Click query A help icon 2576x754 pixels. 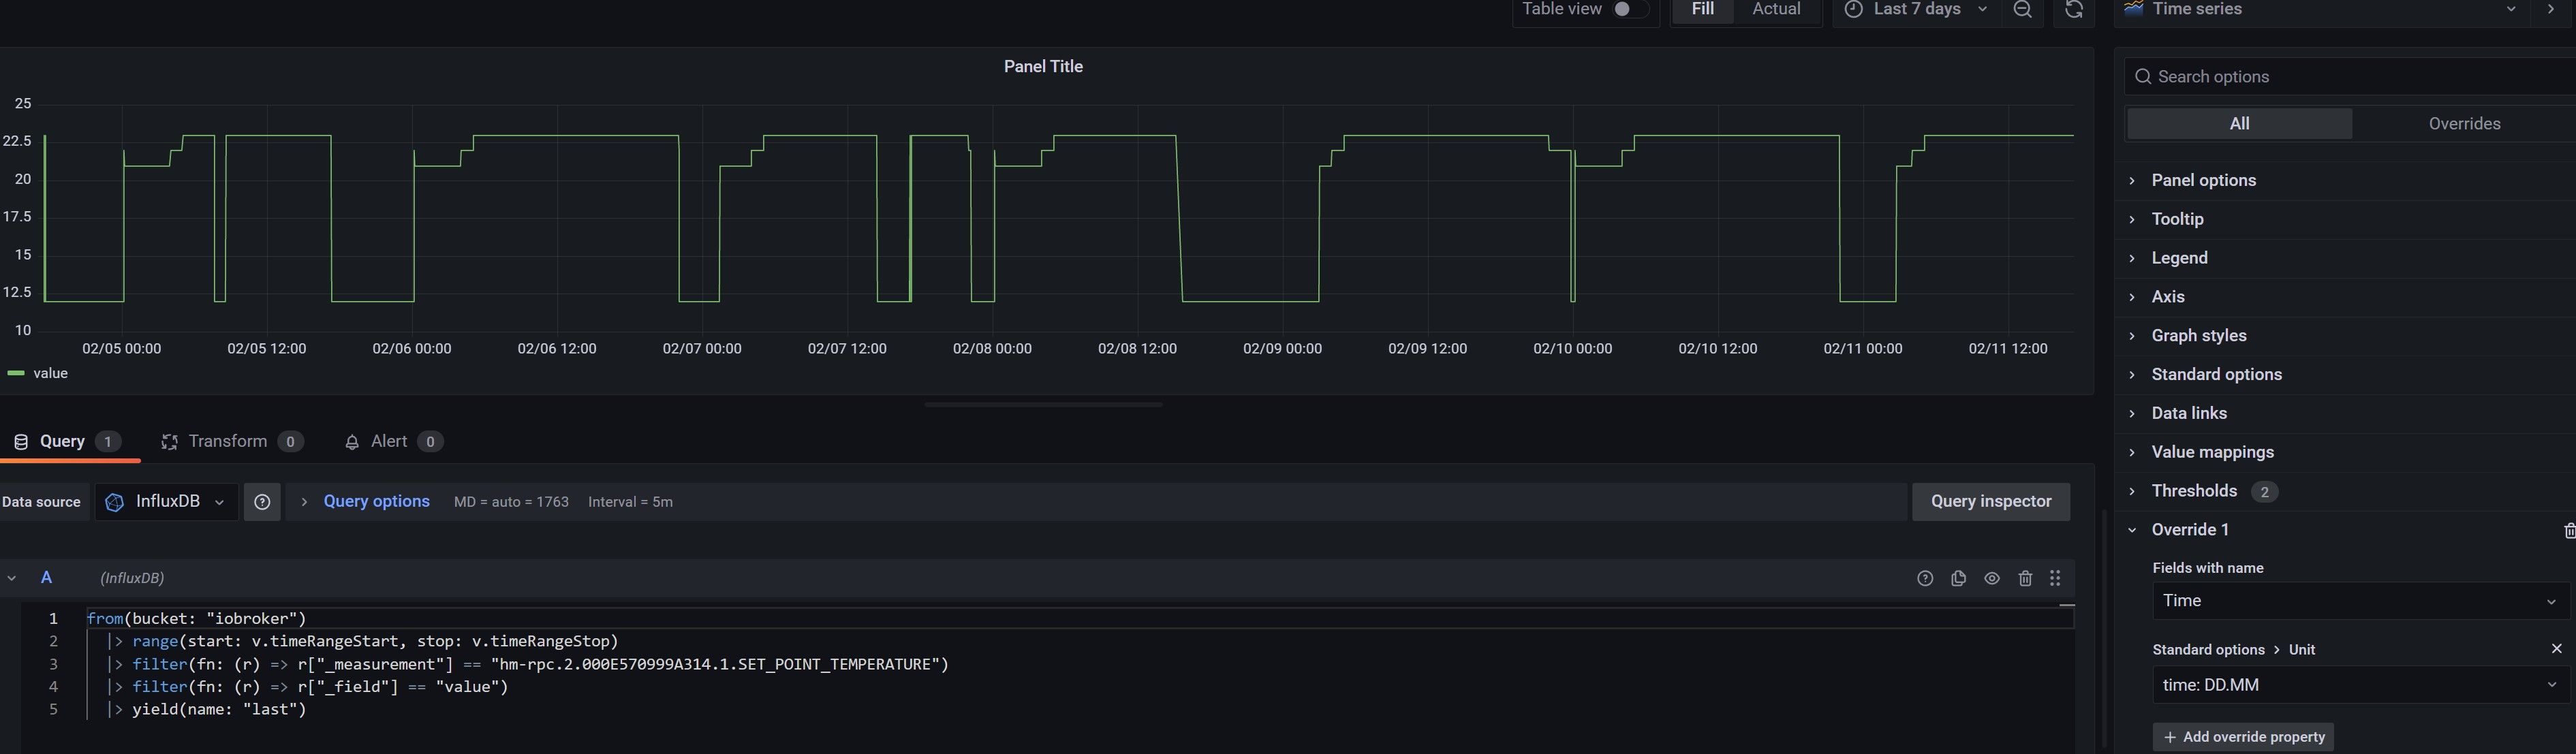pyautogui.click(x=1925, y=578)
